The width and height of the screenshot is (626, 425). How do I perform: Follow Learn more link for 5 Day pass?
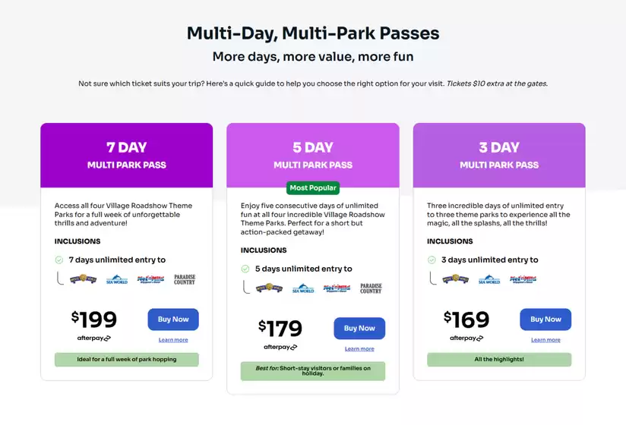359,349
